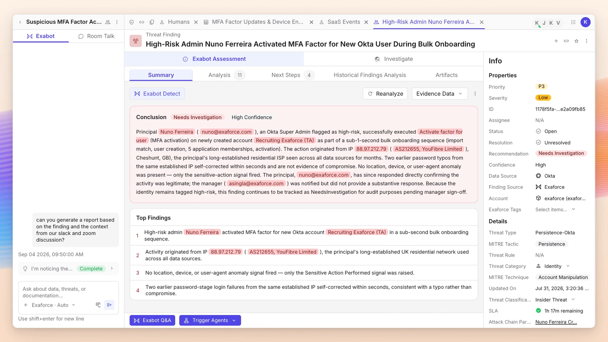Click the account cube icon
This screenshot has height=342, width=608.
pyautogui.click(x=538, y=198)
